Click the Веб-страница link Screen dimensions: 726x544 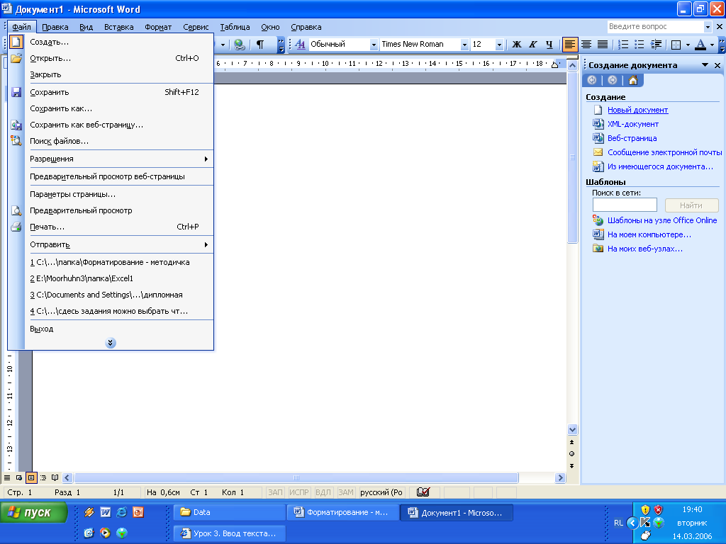click(x=632, y=138)
